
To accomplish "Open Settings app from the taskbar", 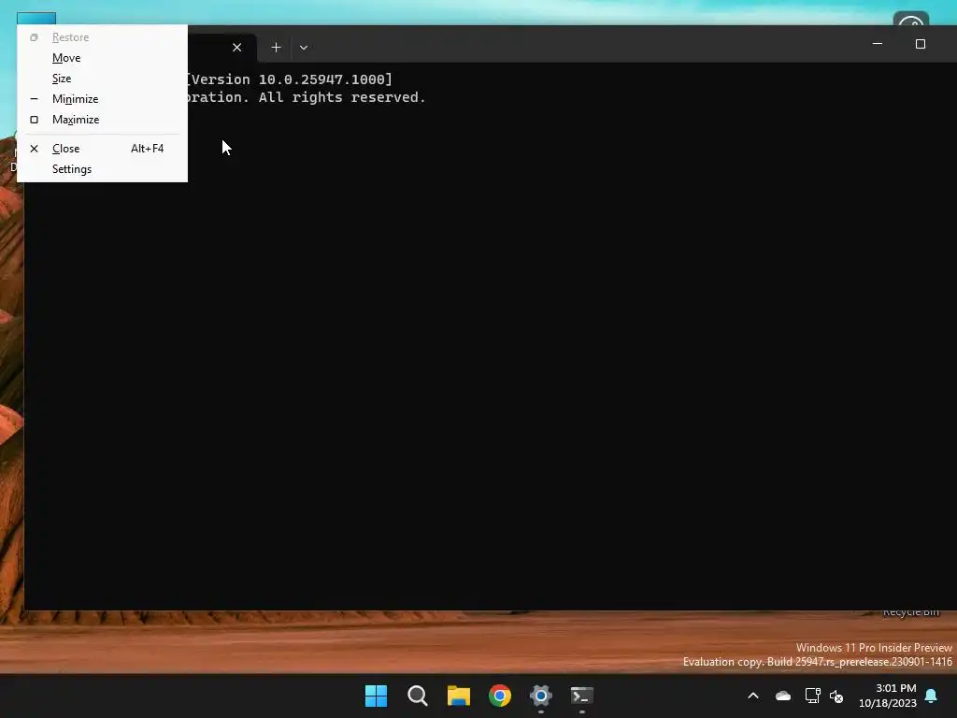I will click(x=541, y=696).
